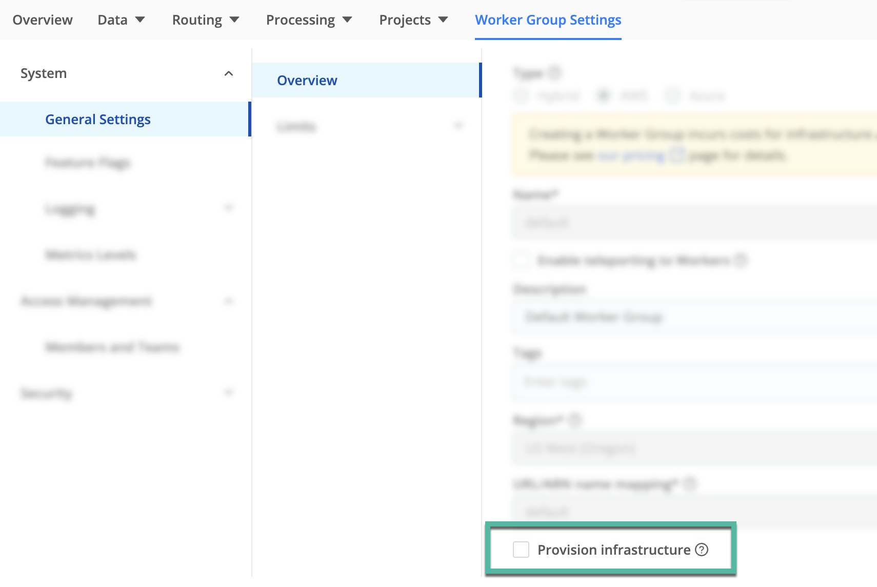
Task: Click into the Tags input field
Action: click(692, 382)
